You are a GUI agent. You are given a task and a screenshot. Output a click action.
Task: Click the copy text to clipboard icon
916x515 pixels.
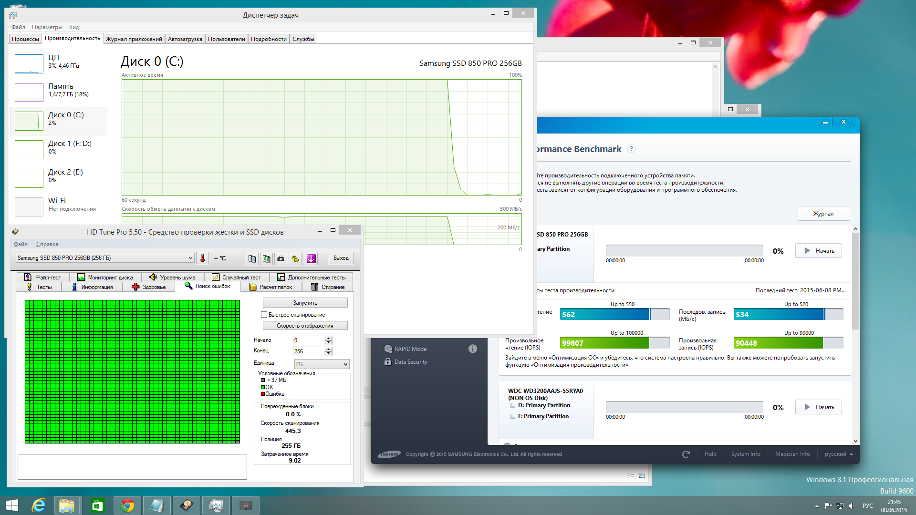click(x=252, y=258)
